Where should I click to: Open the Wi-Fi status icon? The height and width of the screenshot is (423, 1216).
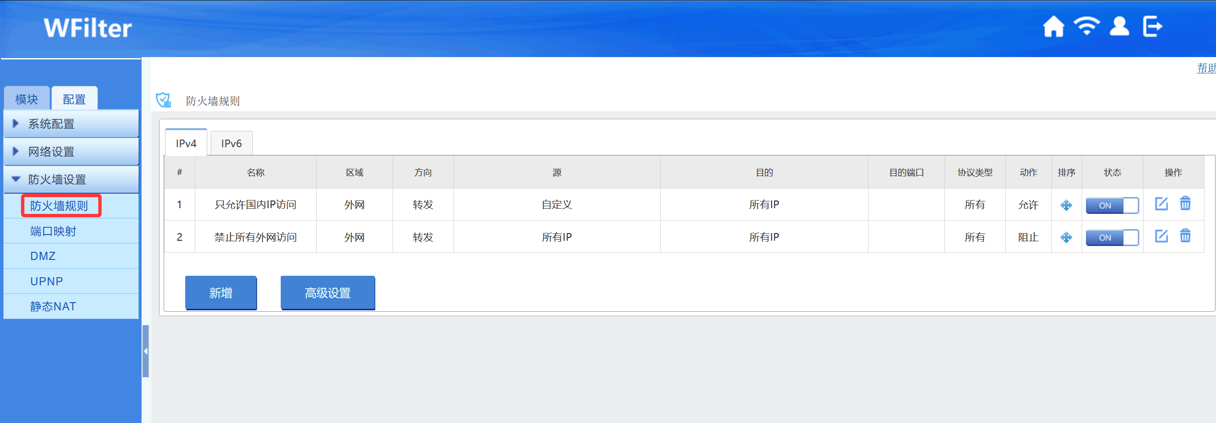(x=1086, y=26)
